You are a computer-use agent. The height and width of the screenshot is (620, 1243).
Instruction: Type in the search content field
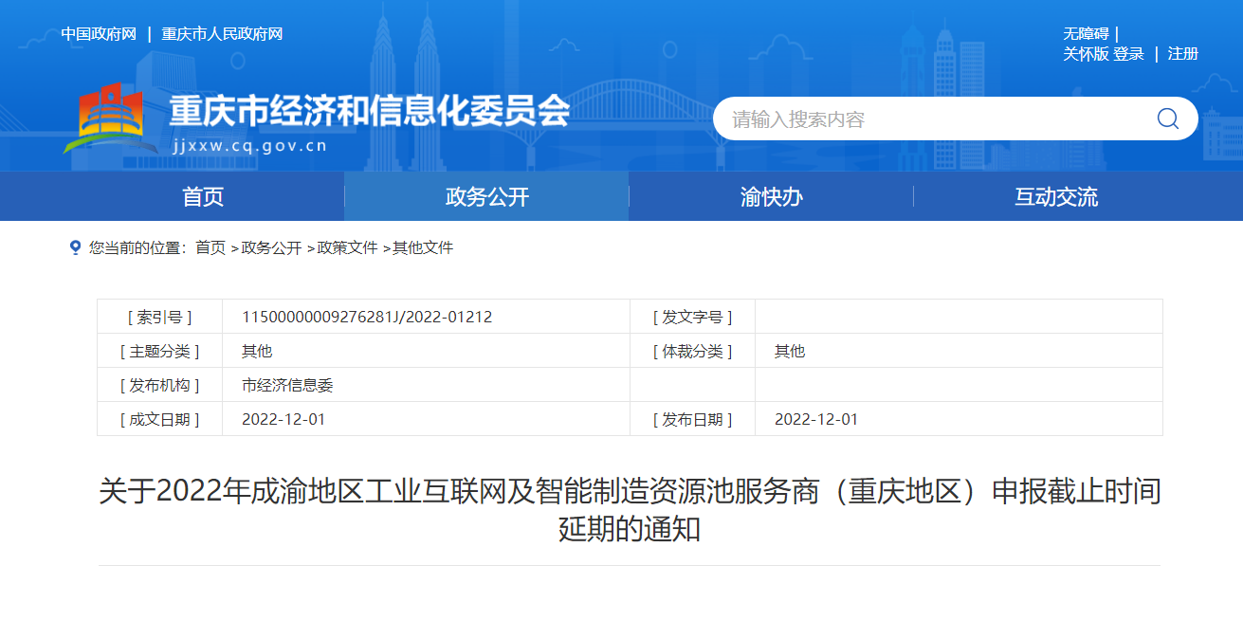tap(929, 119)
